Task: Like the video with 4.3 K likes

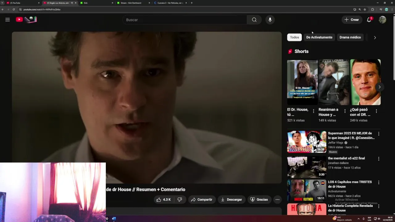Action: (x=164, y=199)
